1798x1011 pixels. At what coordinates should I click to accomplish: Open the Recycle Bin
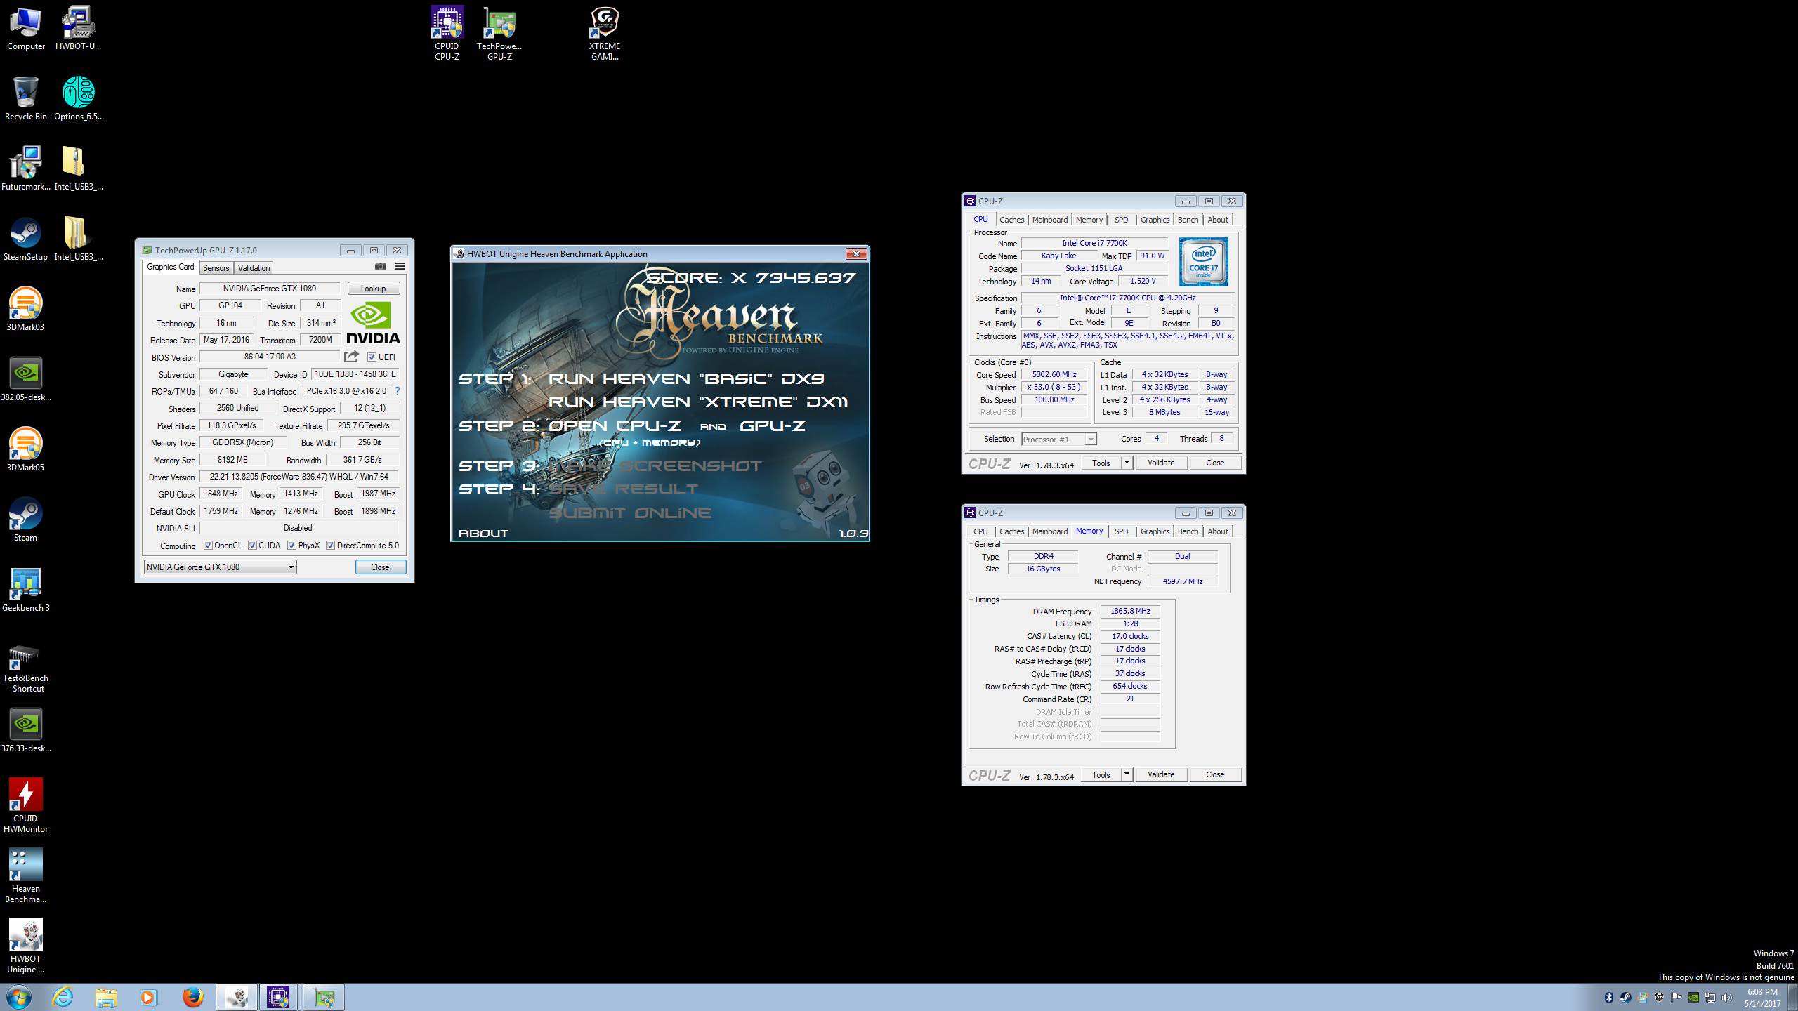point(26,99)
